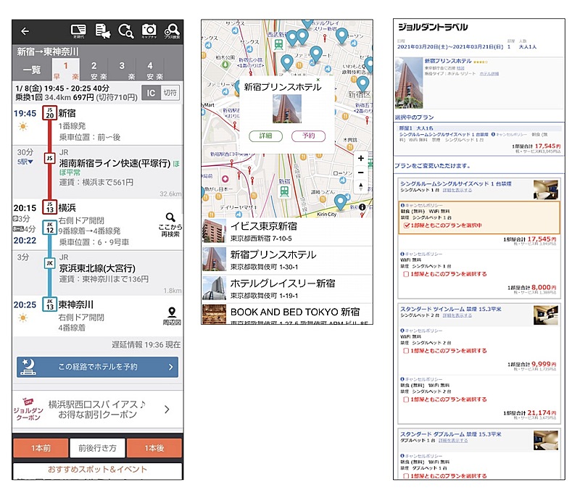Zoom out the map with the minus button
This screenshot has width=580, height=498.
tap(360, 173)
